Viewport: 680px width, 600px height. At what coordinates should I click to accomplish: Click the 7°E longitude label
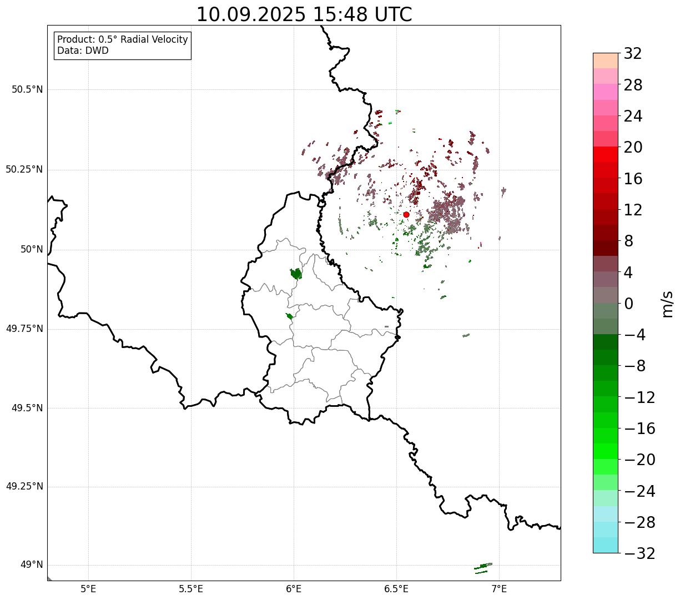[x=500, y=589]
